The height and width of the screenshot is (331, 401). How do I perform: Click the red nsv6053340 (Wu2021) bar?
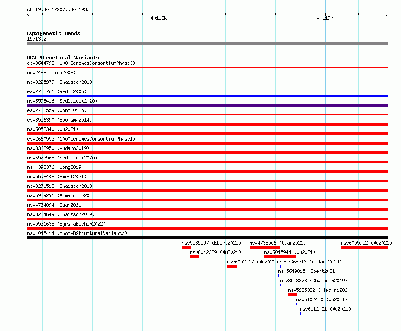(x=207, y=134)
